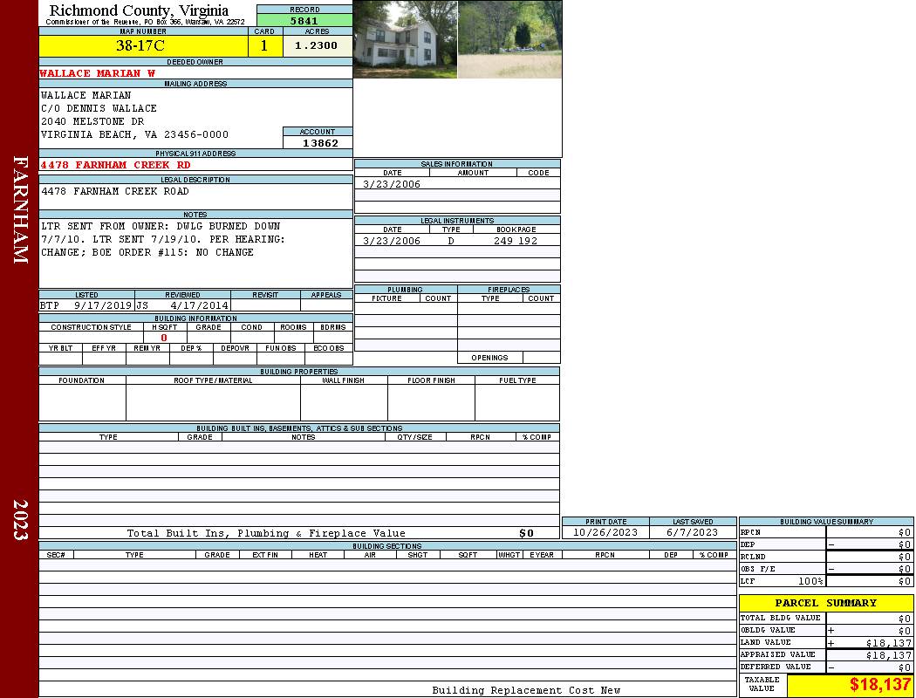The image size is (916, 698).
Task: Select the last saved date 6/7/2023
Action: [692, 532]
